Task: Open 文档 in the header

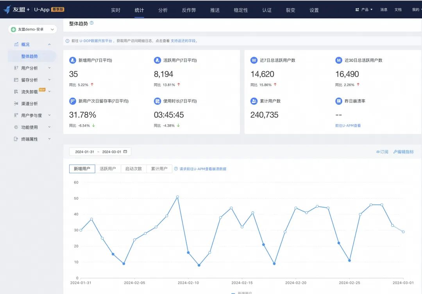Action: tap(398, 10)
